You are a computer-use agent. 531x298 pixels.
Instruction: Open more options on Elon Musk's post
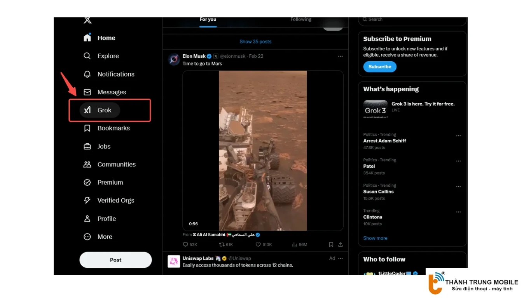pyautogui.click(x=341, y=56)
